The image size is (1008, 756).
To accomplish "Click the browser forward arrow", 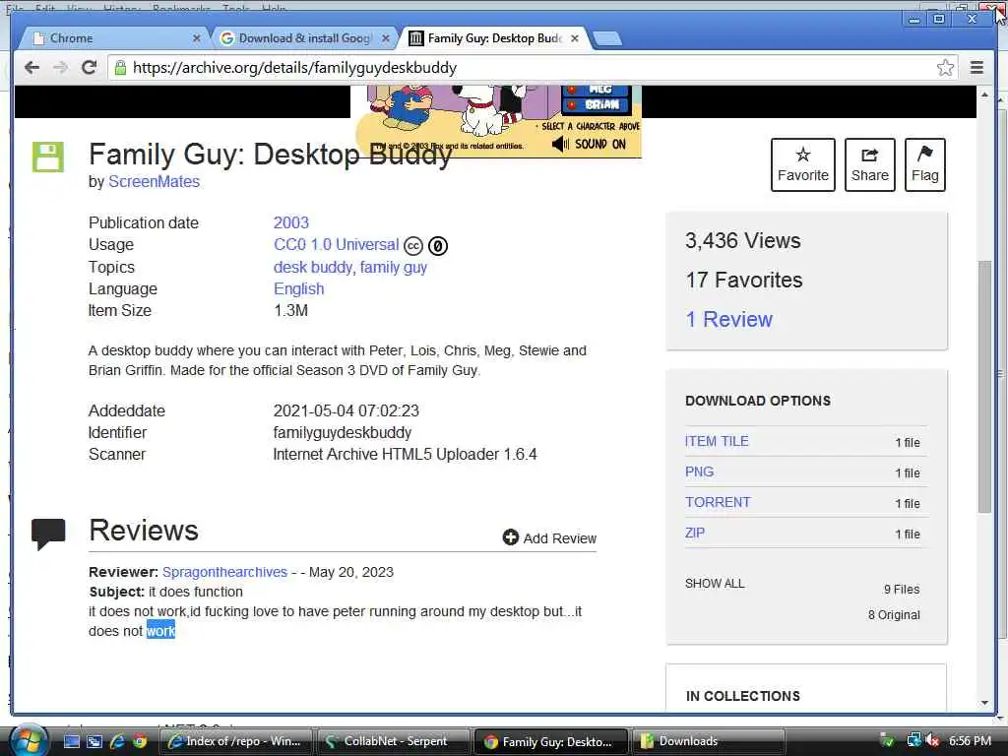I will click(x=60, y=68).
